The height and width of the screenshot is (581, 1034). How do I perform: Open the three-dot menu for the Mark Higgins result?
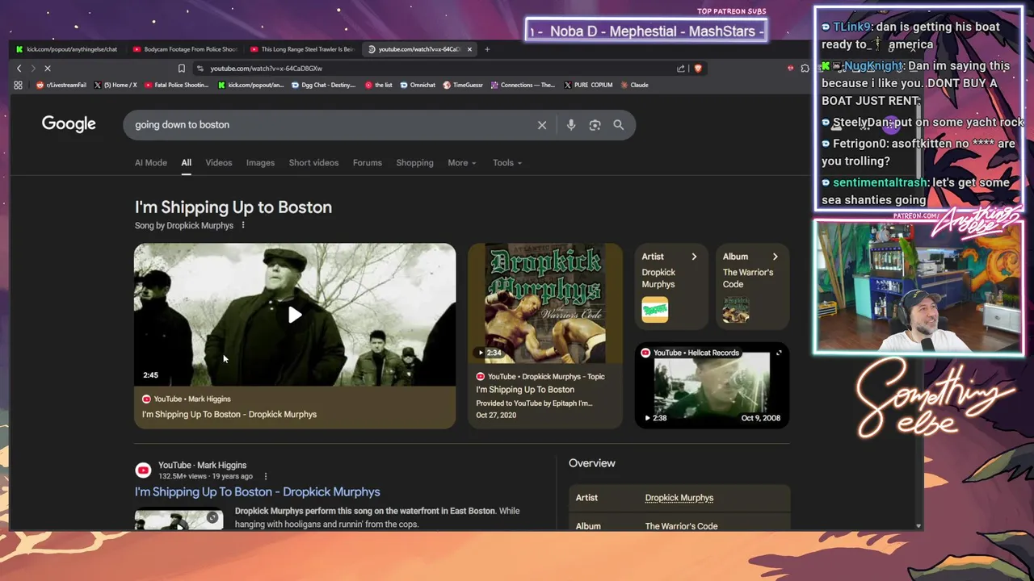266,476
